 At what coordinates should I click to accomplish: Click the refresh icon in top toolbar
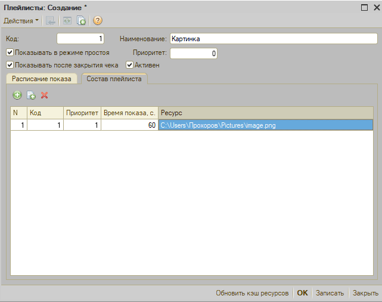(66, 21)
